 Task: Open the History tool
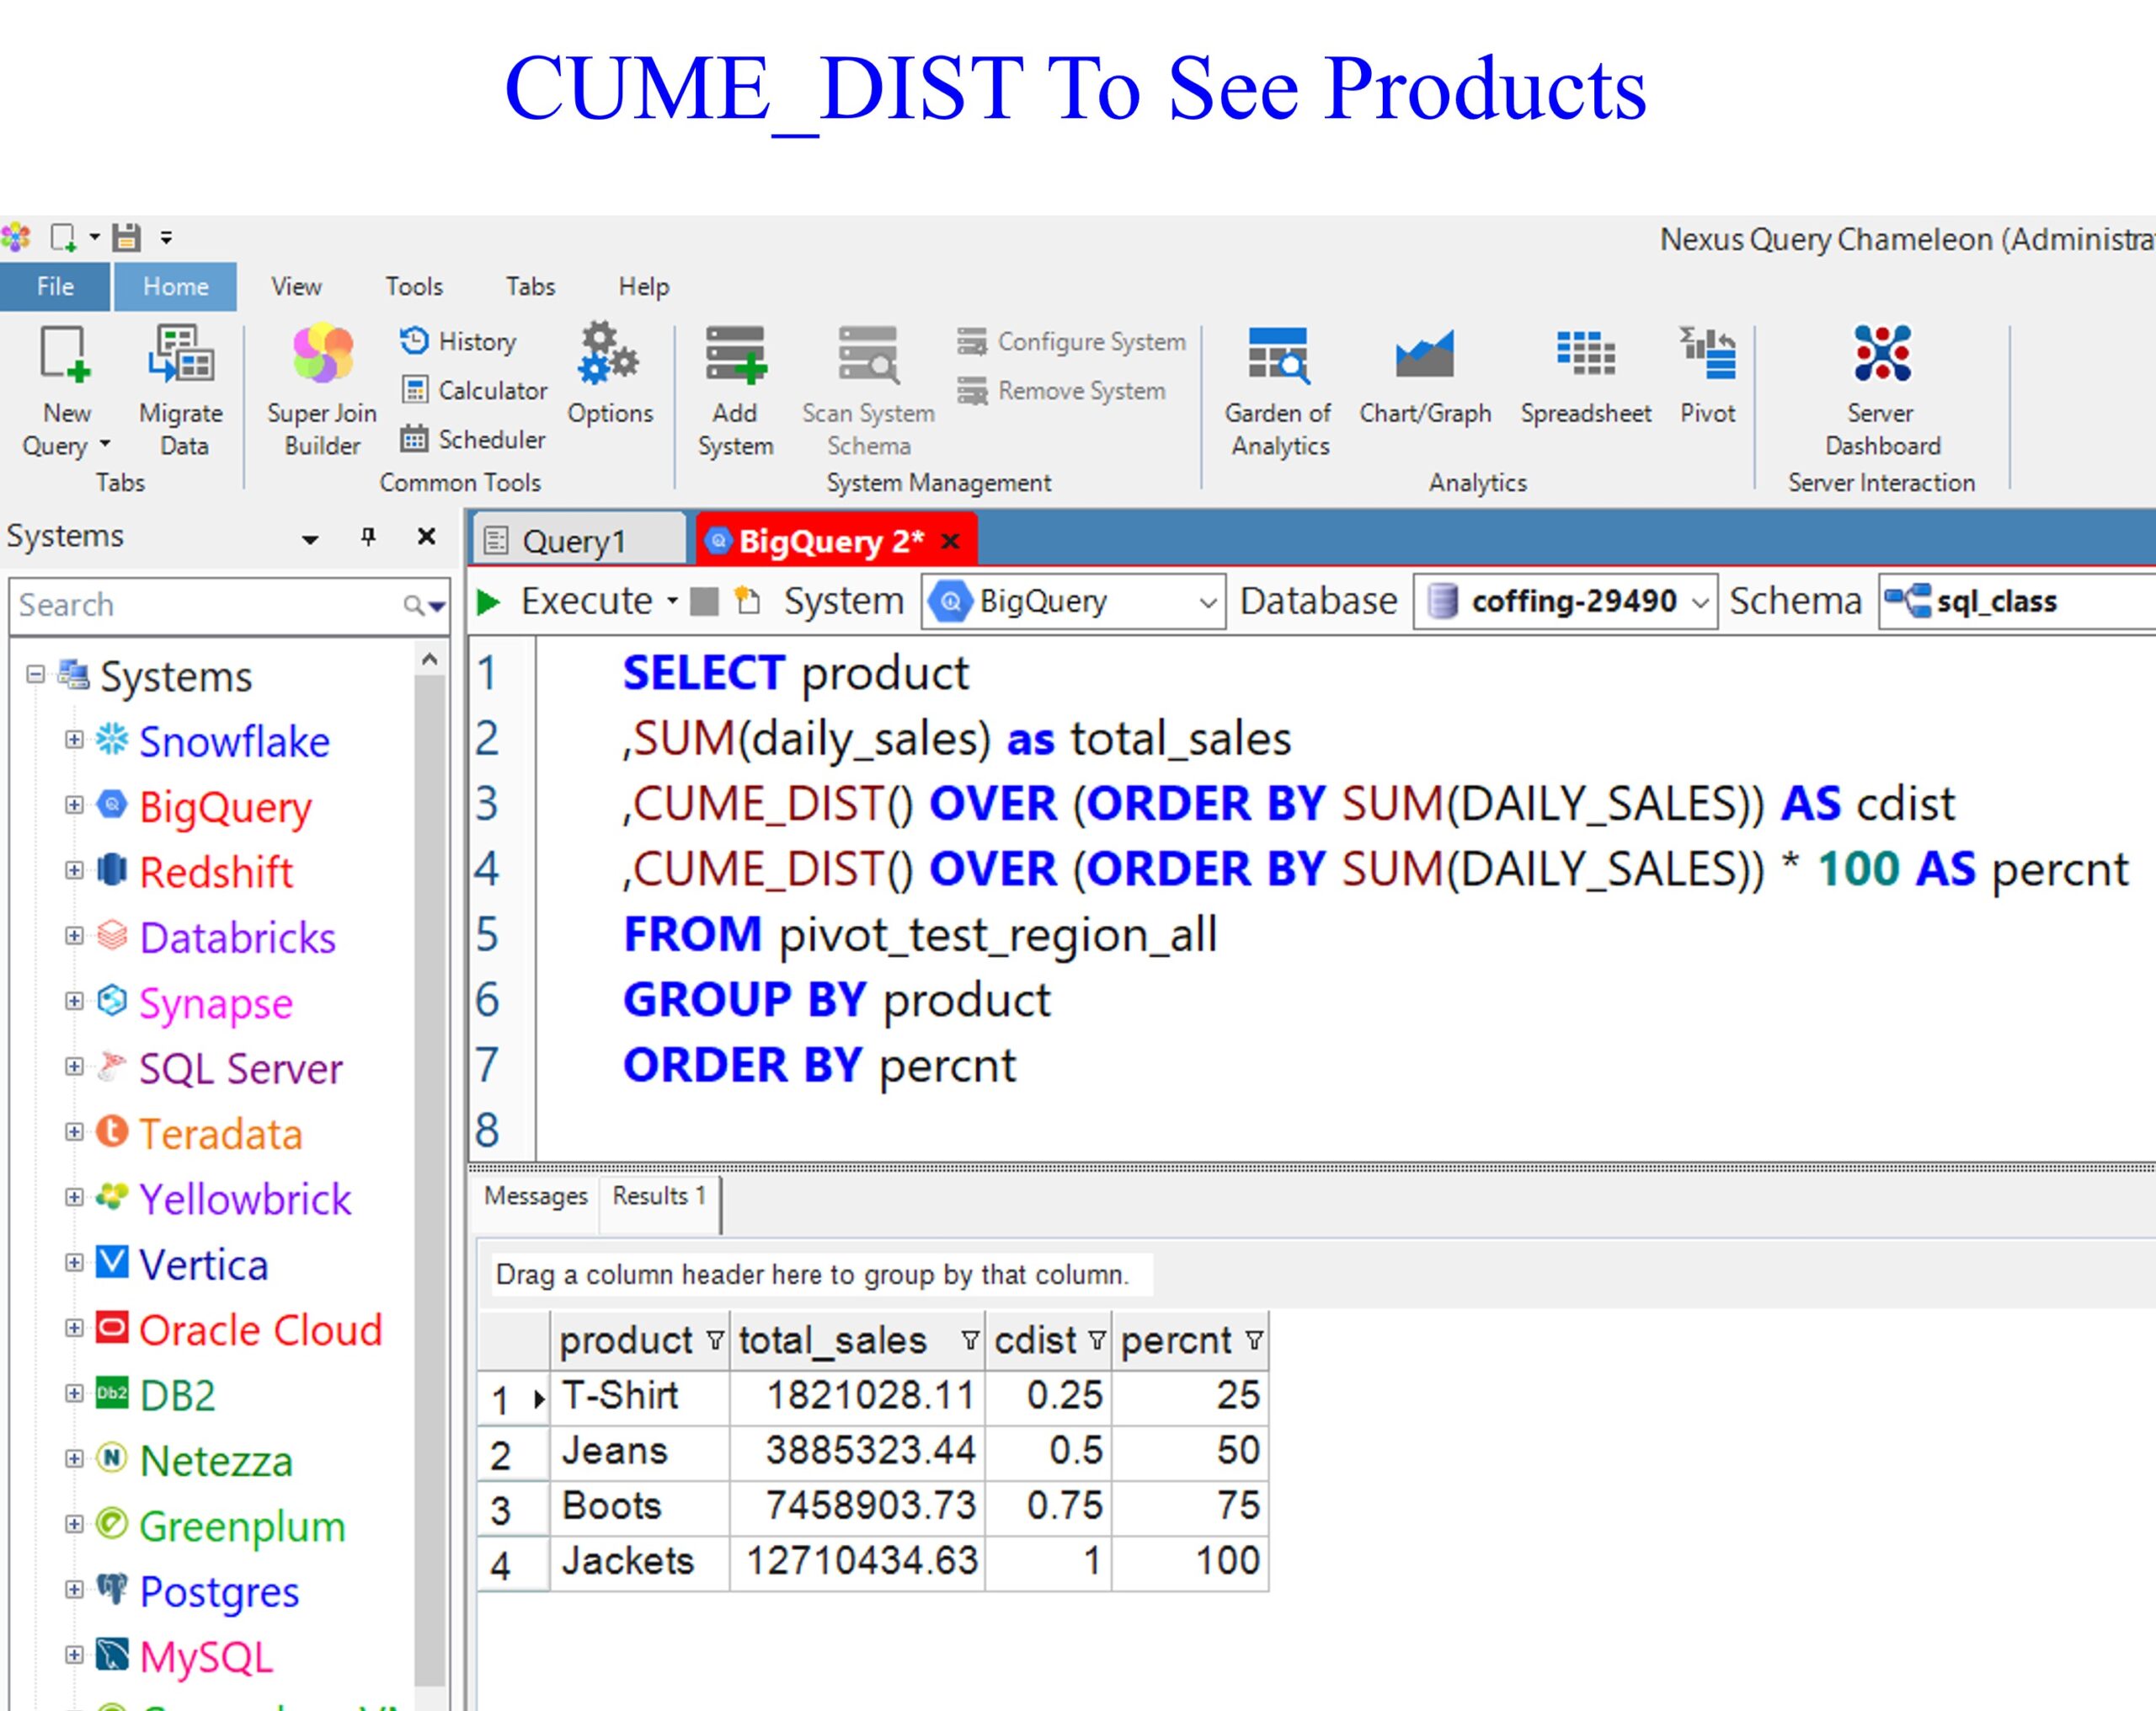(x=459, y=342)
